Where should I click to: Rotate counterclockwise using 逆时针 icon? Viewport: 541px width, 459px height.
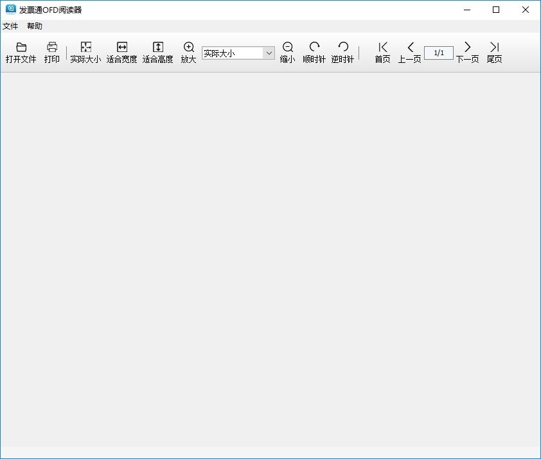[343, 47]
